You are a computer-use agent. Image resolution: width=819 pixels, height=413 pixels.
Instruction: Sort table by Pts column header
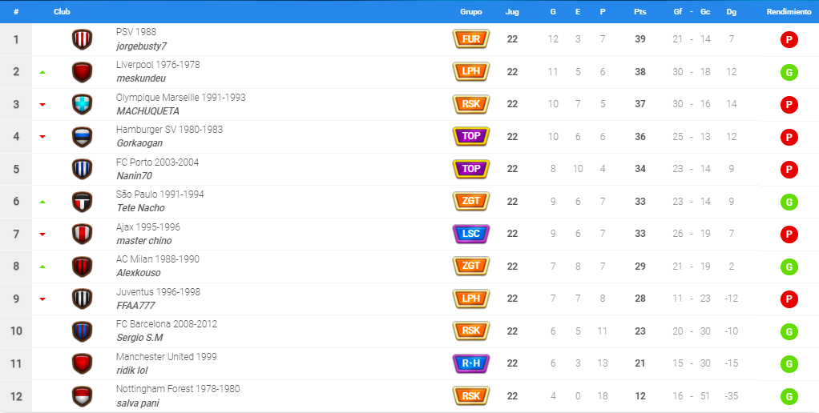[x=639, y=11]
